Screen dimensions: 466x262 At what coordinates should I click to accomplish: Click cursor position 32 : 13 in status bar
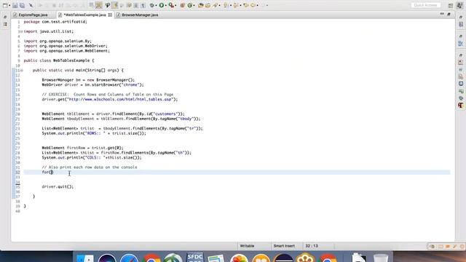pyautogui.click(x=312, y=246)
